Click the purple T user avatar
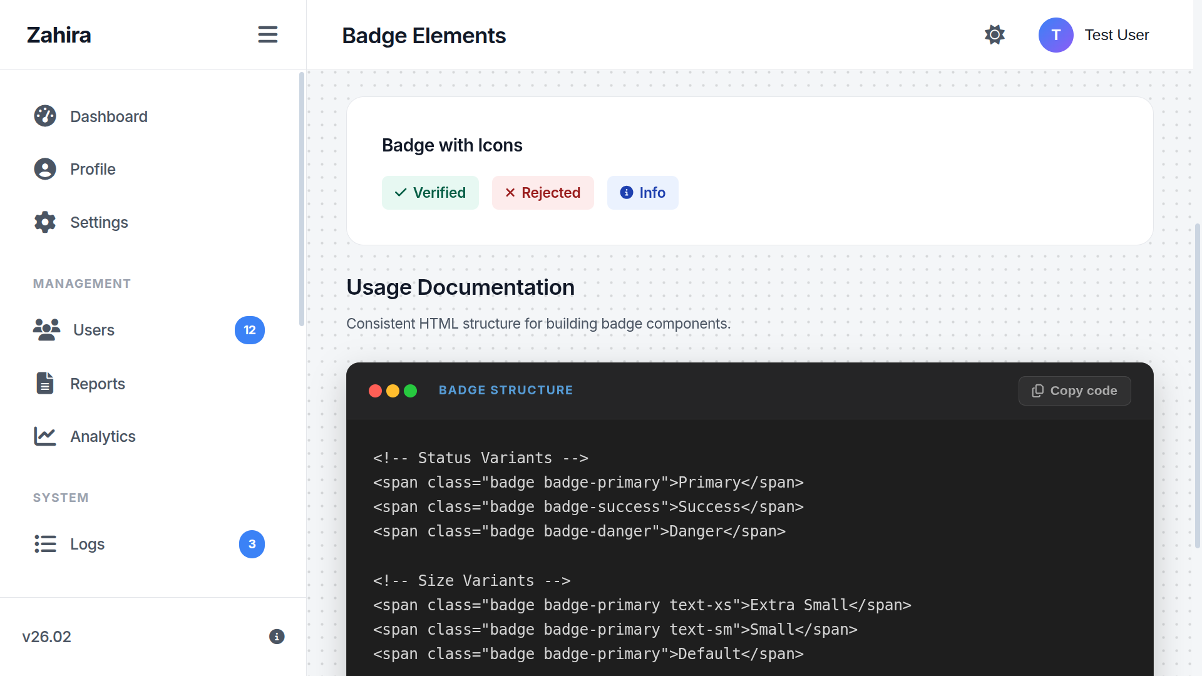The image size is (1202, 676). pos(1056,35)
